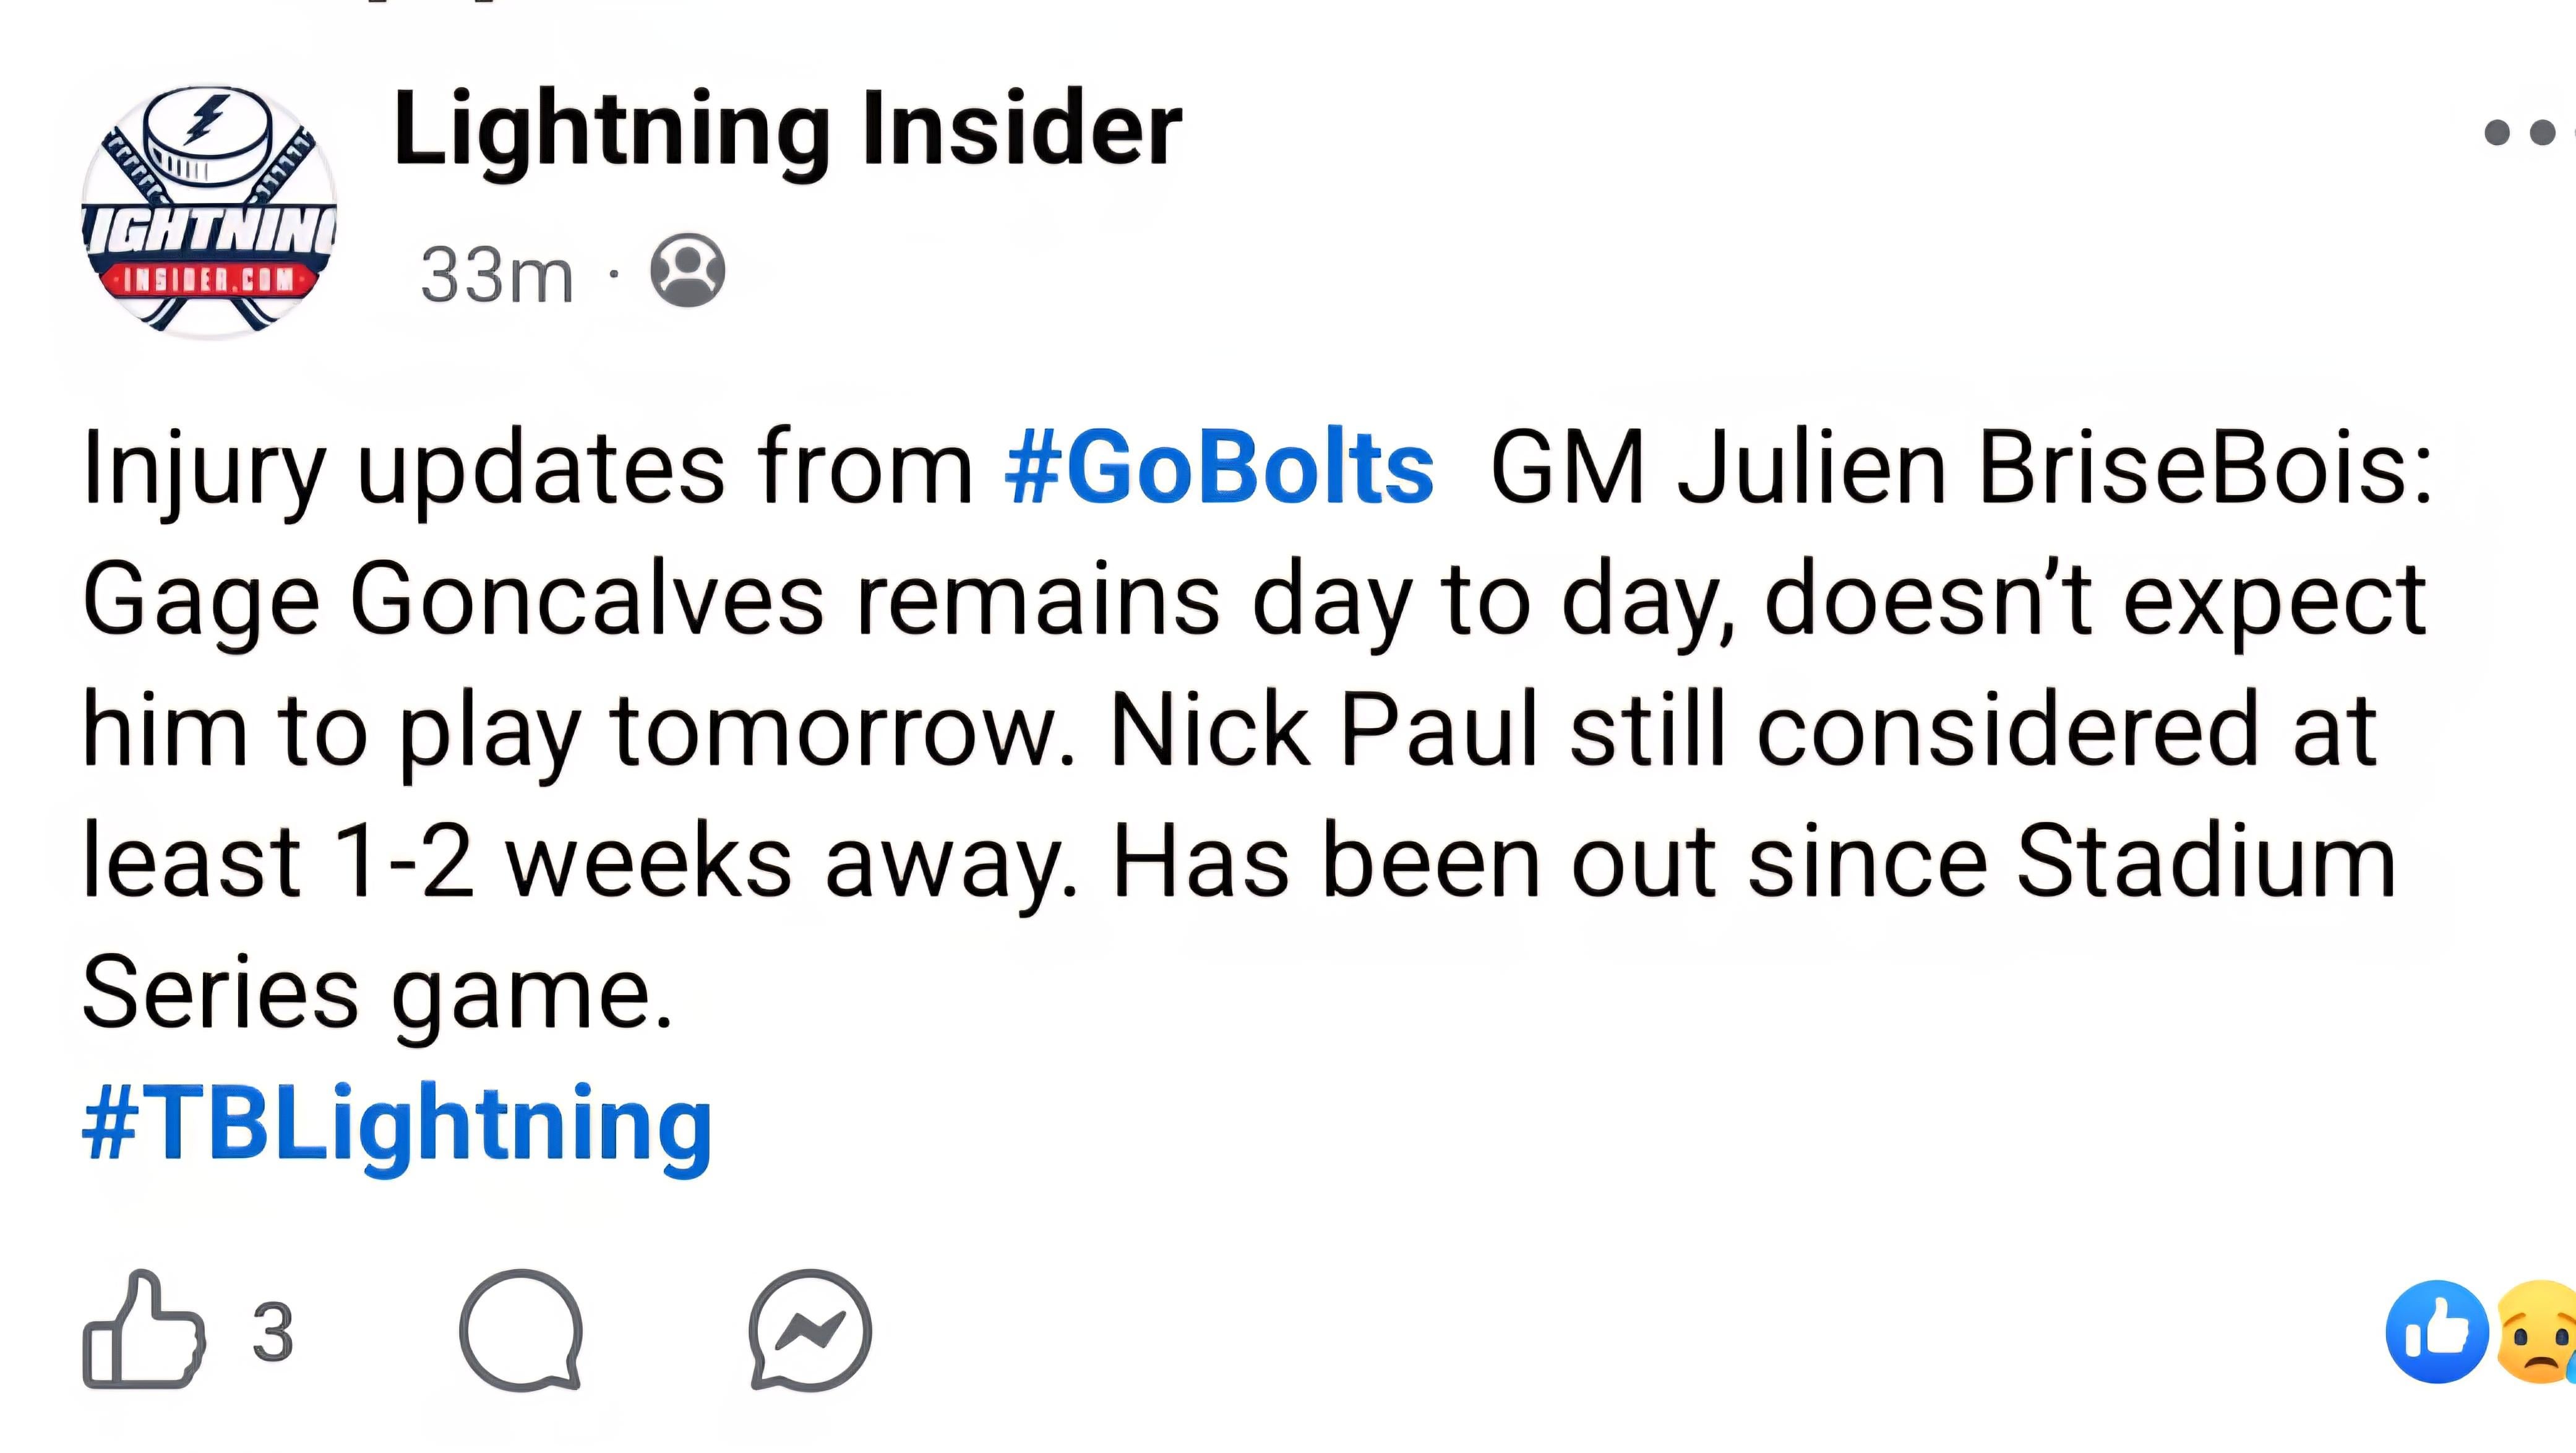Click the audience privacy icon beside timestamp
Viewport: 2576px width, 1453px height.
pyautogui.click(x=687, y=270)
